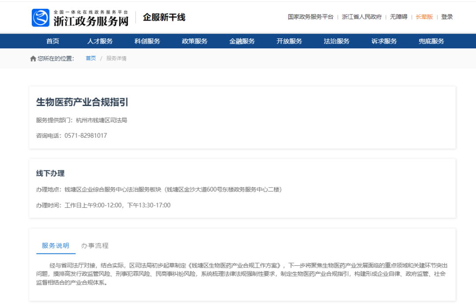The height and width of the screenshot is (305, 476).
Task: Open the 金融服务 navigation item
Action: 242,41
